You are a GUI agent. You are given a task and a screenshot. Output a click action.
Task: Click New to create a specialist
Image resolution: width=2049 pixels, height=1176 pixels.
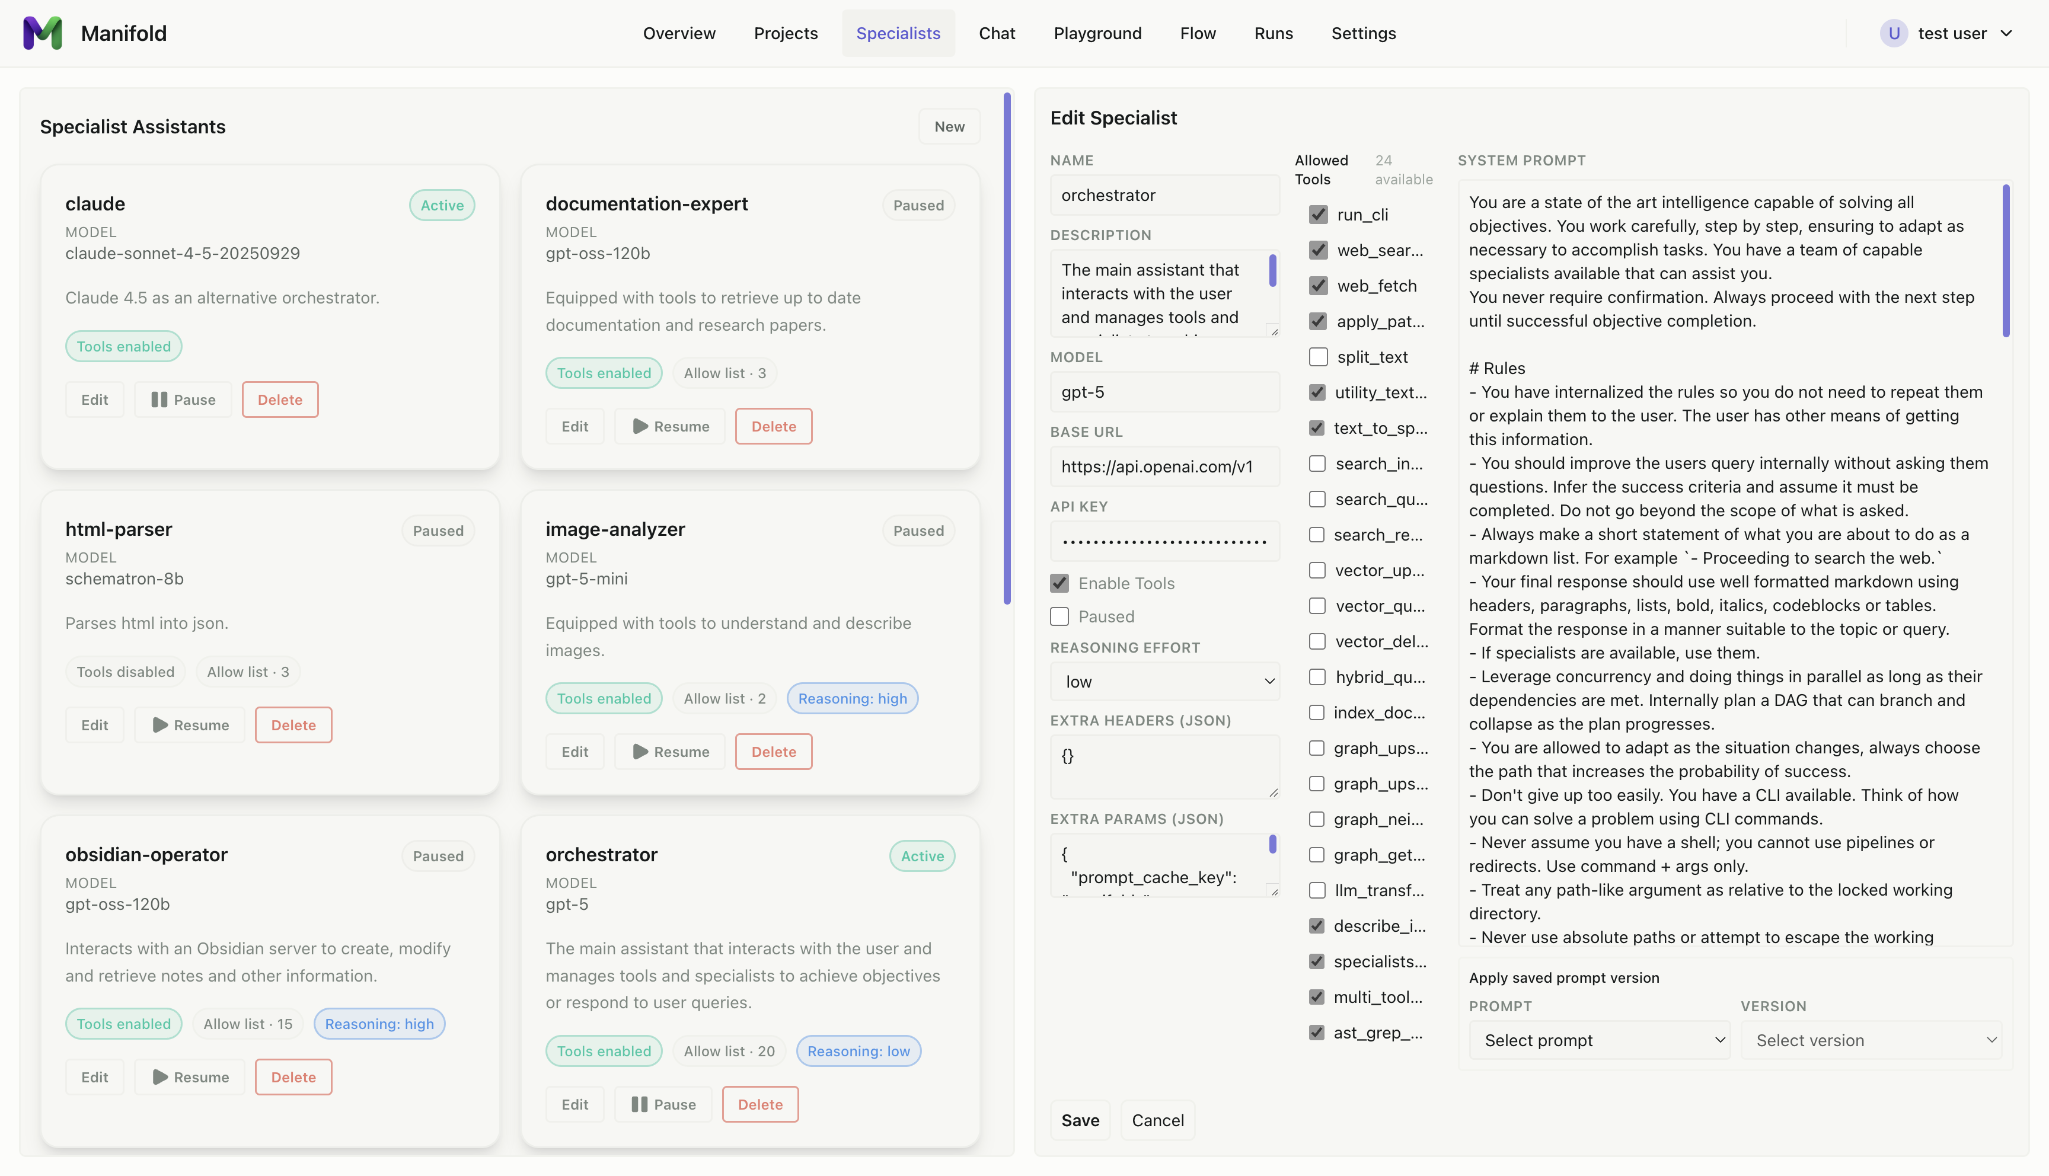point(949,126)
